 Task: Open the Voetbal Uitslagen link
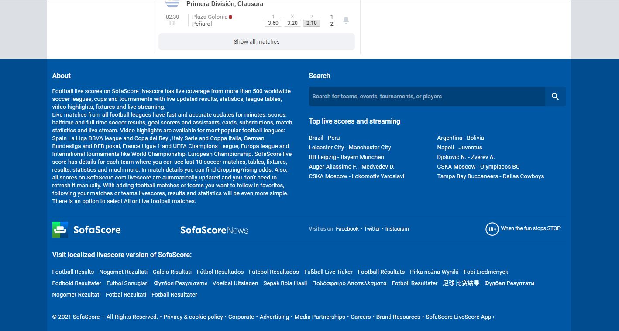tap(235, 283)
